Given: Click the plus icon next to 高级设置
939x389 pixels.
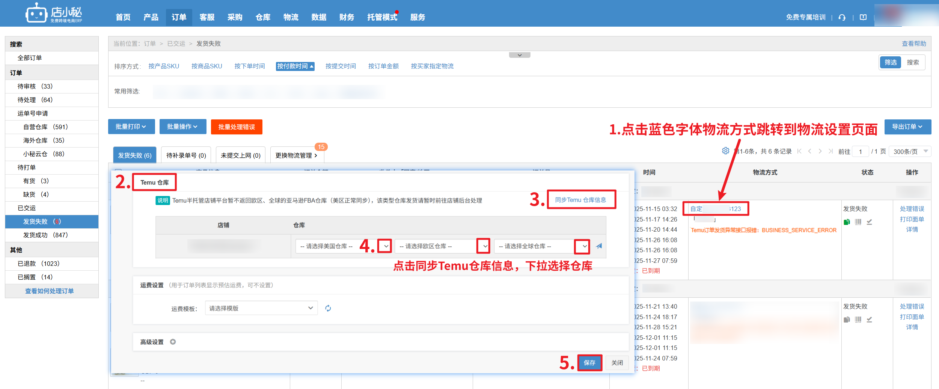Looking at the screenshot, I should (x=173, y=342).
